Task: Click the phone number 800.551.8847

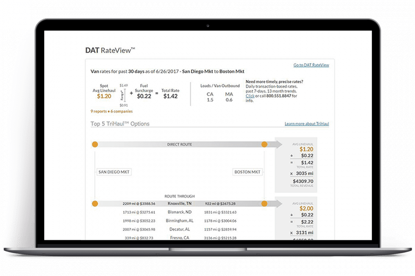Action: tap(279, 96)
